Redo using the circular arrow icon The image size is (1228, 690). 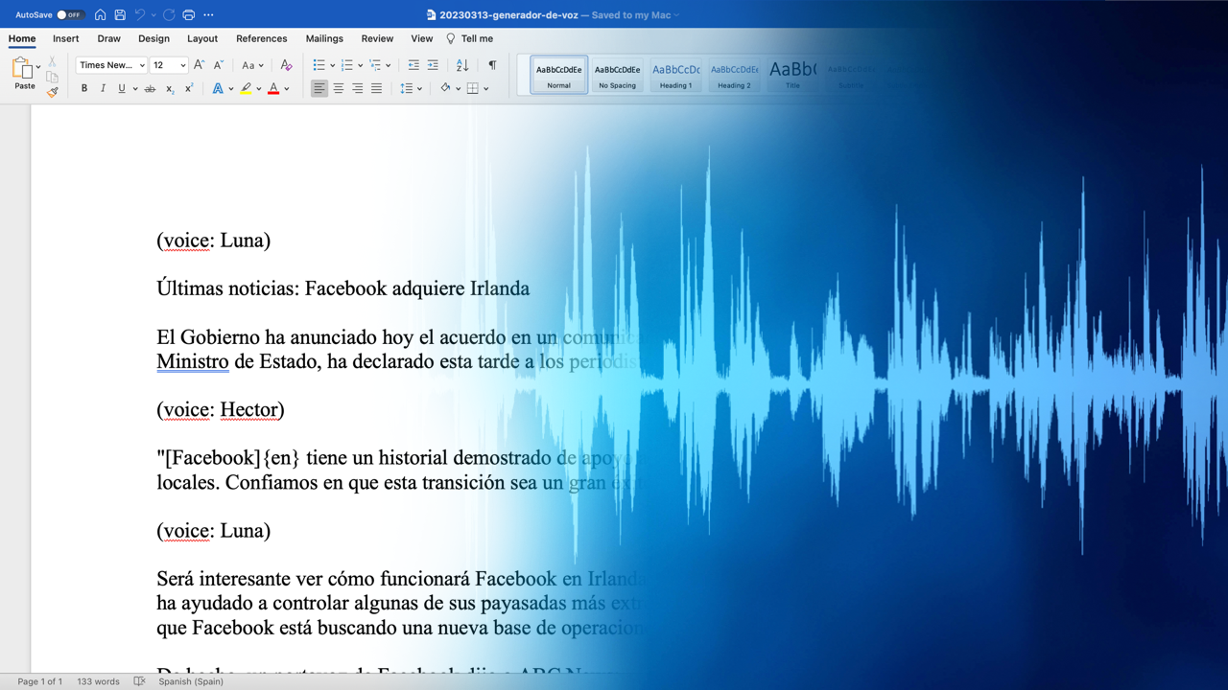click(169, 15)
